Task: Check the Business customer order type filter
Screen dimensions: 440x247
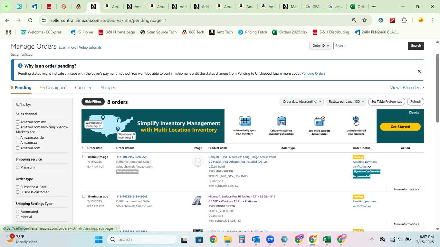Action: (18, 192)
